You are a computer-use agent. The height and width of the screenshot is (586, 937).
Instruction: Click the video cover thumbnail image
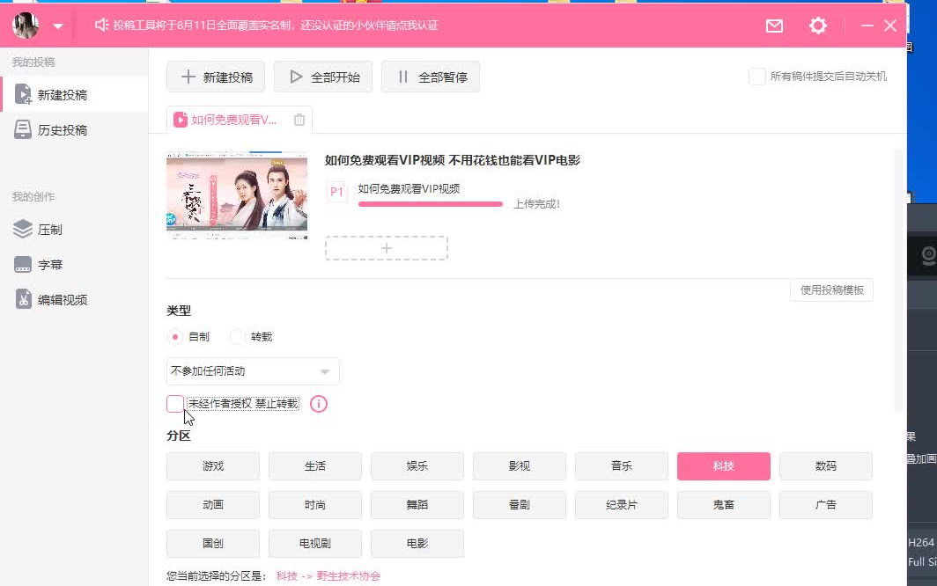click(236, 194)
